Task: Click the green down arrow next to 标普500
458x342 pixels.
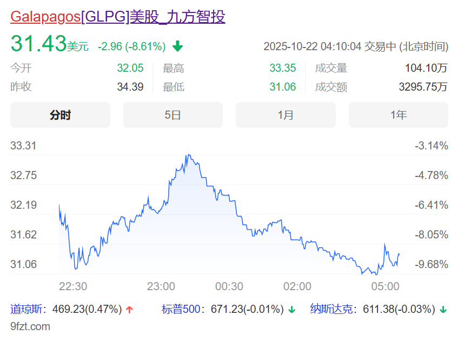Action: pyautogui.click(x=291, y=310)
